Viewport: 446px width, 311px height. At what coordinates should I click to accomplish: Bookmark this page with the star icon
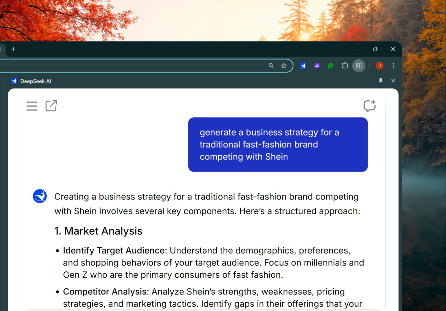pos(284,66)
